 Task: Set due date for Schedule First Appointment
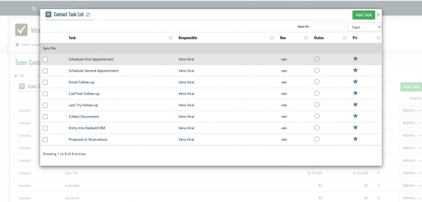point(284,60)
